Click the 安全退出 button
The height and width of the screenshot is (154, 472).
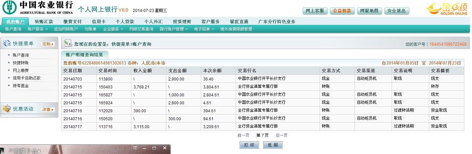click(396, 11)
